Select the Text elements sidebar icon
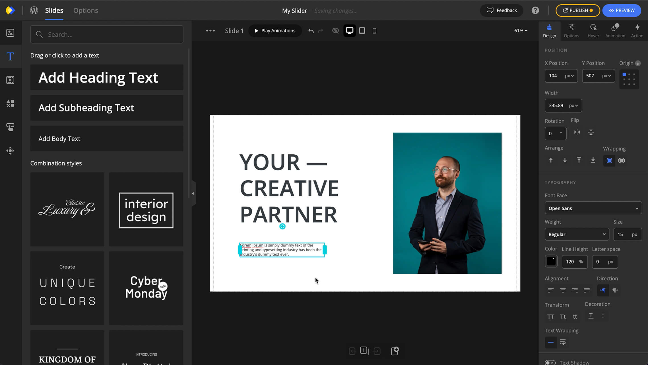Screen dimensions: 648x365 coord(10,56)
